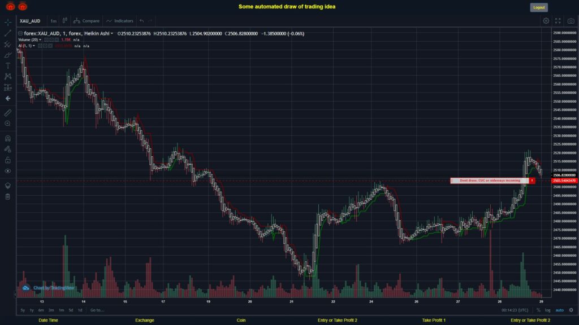
Task: Select the trend line drawing tool
Action: [x=8, y=33]
